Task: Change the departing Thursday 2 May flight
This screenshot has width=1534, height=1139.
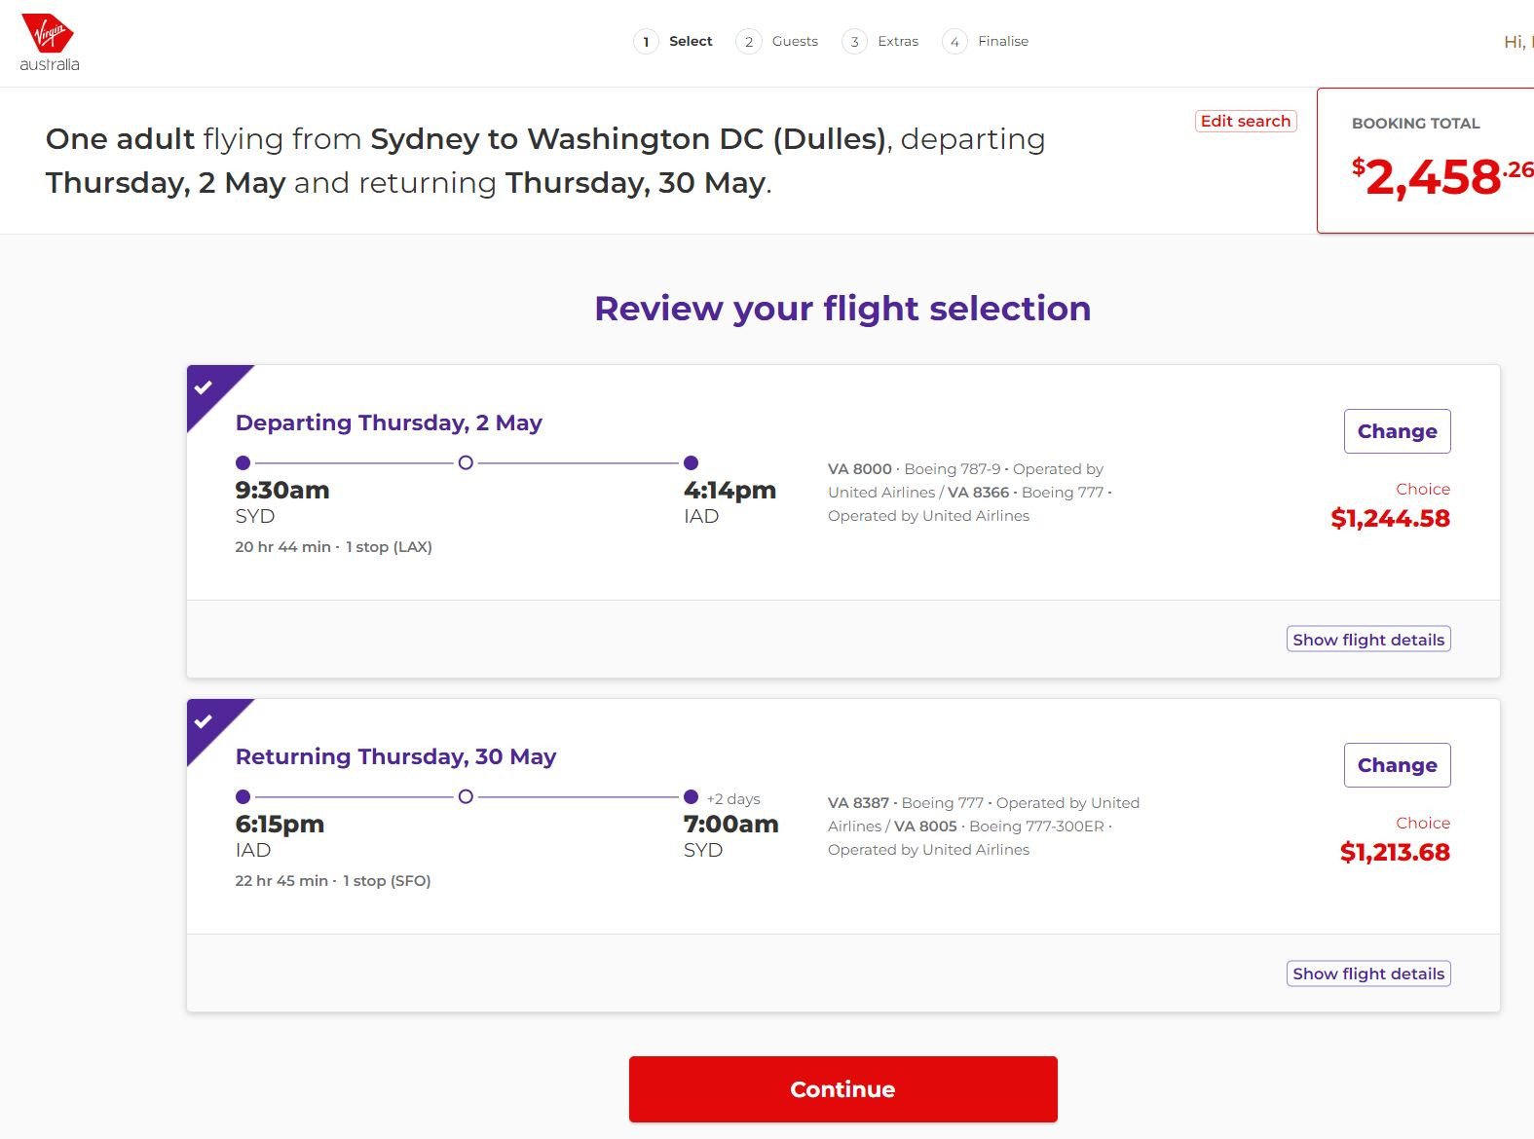Action: pos(1397,431)
